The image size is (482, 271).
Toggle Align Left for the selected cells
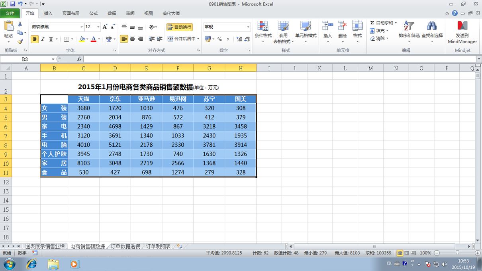[124, 39]
